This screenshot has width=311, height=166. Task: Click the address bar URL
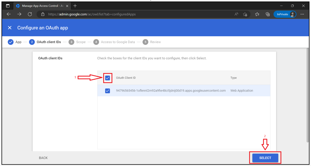pos(92,14)
